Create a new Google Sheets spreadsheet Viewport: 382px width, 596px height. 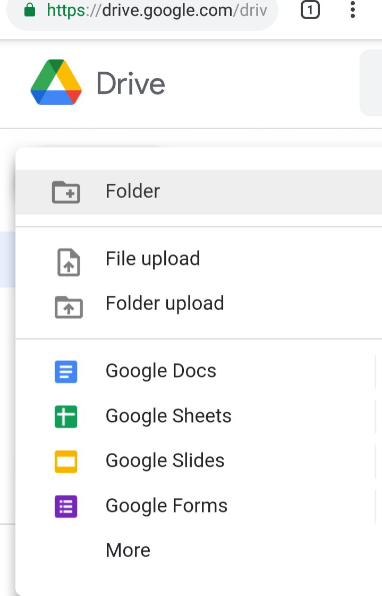coord(198,416)
